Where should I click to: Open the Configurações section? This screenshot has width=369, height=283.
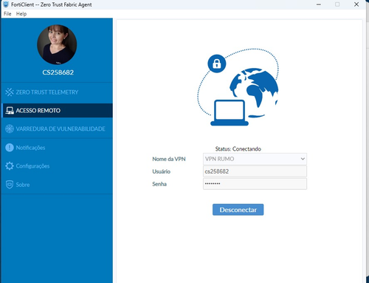[57, 166]
